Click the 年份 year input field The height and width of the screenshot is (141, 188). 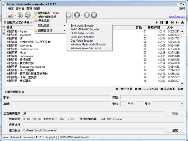139,104
